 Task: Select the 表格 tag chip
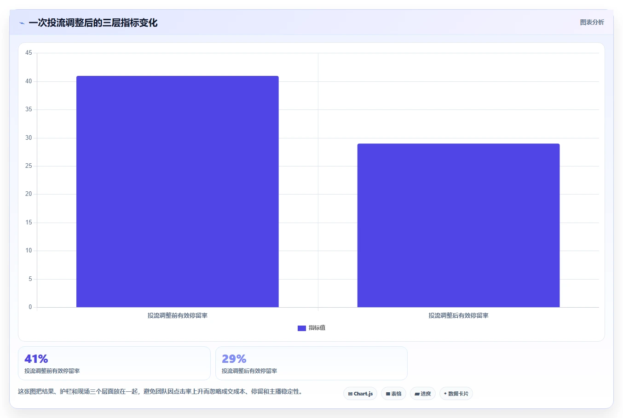393,394
